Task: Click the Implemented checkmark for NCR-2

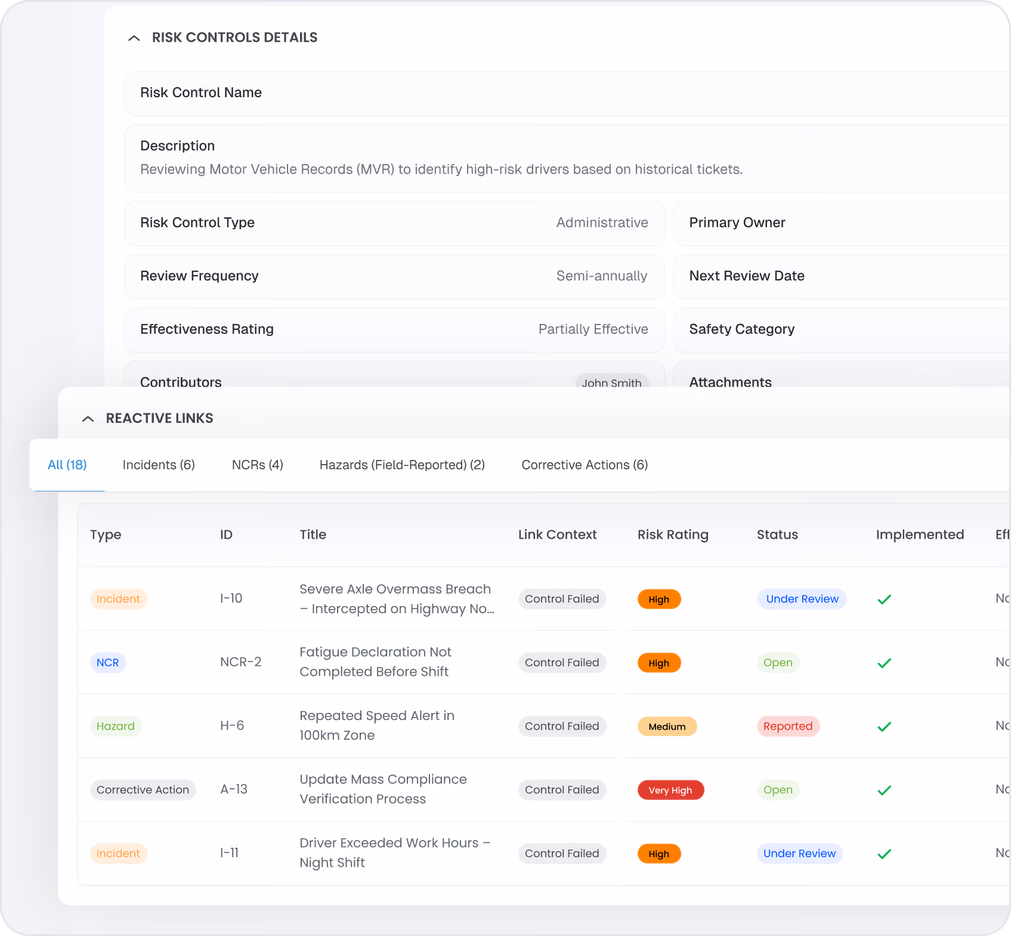Action: 884,663
